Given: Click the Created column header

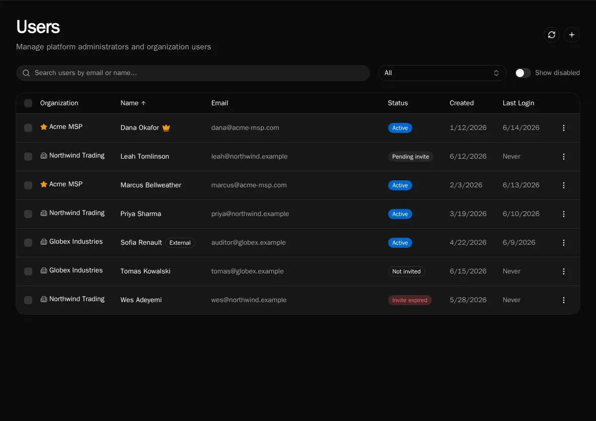Looking at the screenshot, I should coord(462,103).
